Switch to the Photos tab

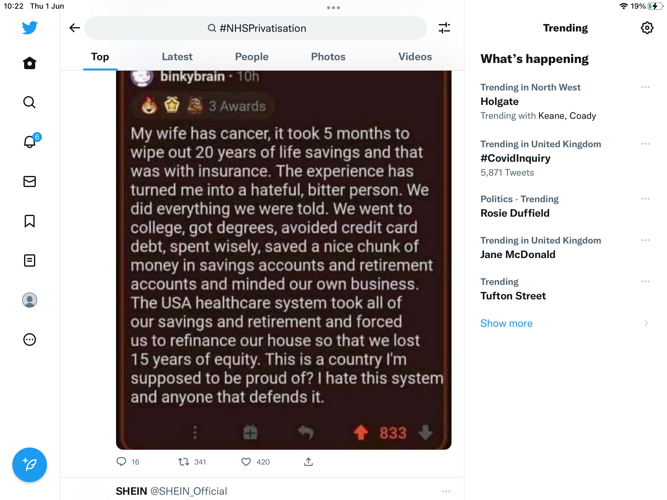pyautogui.click(x=328, y=57)
